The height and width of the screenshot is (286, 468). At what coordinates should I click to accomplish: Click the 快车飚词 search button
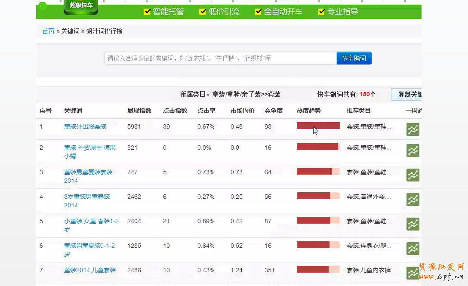point(354,58)
